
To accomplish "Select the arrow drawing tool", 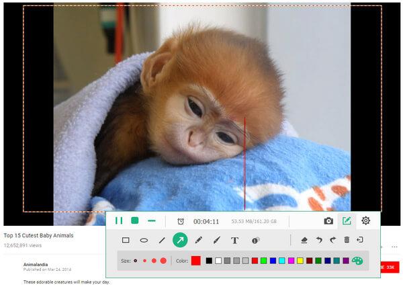I will [180, 240].
